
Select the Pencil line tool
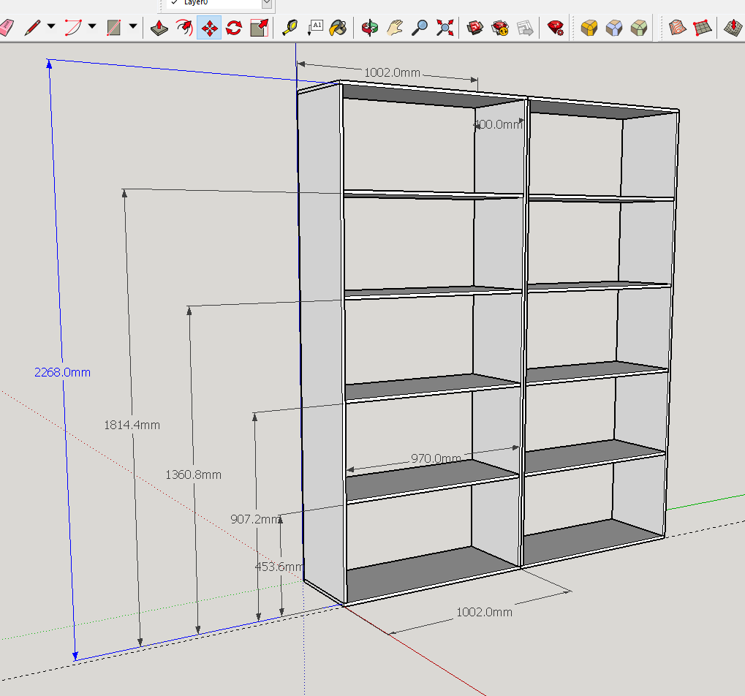[x=32, y=28]
